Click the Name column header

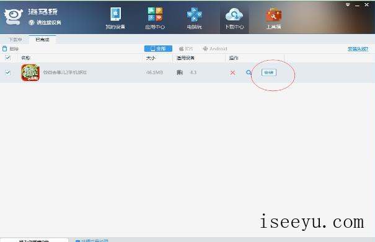[25, 58]
